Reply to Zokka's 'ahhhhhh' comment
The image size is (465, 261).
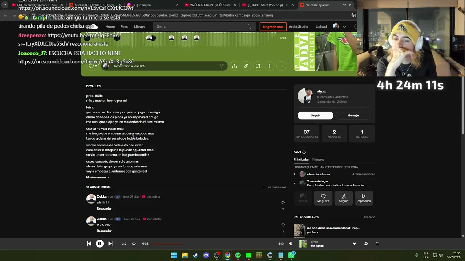[104, 208]
